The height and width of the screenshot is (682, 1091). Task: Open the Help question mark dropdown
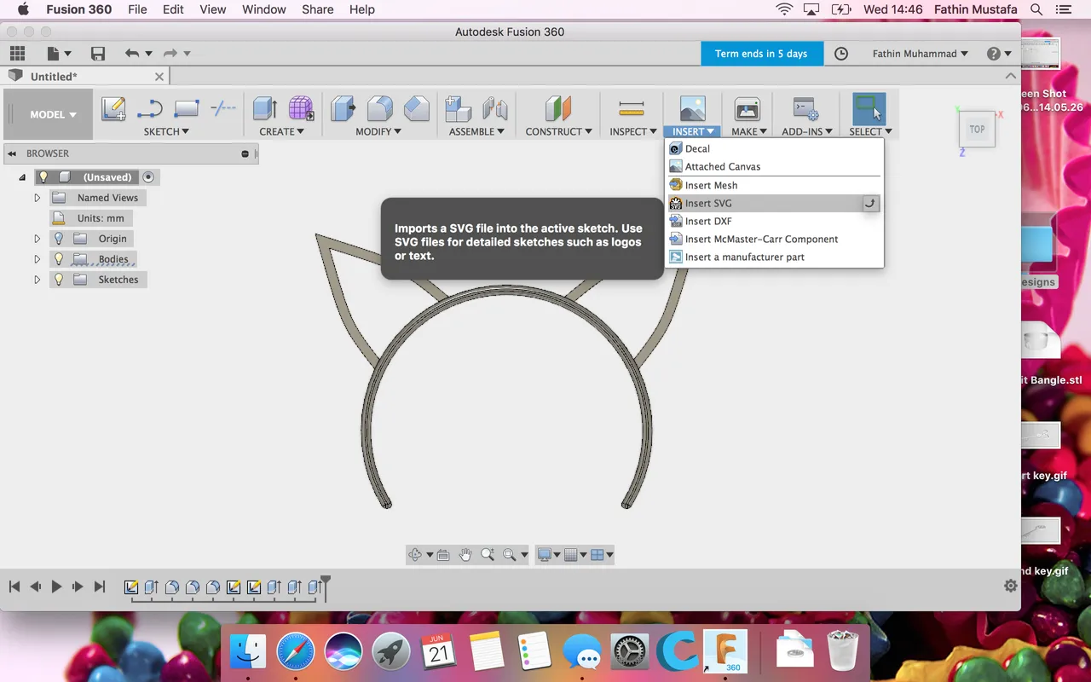pyautogui.click(x=998, y=54)
